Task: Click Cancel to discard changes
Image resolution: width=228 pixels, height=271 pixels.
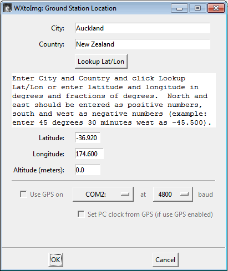Action: click(165, 260)
